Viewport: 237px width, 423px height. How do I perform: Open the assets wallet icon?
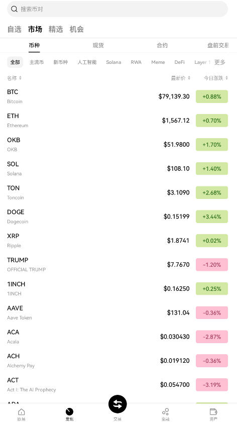click(213, 411)
